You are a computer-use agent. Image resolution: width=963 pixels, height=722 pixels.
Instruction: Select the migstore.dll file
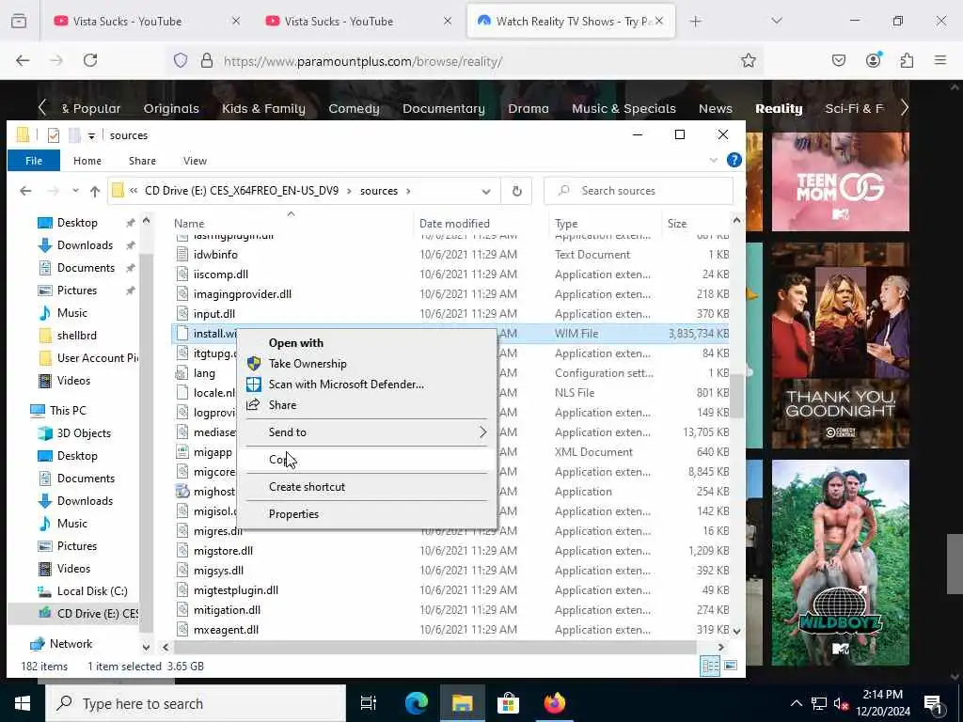click(x=223, y=551)
